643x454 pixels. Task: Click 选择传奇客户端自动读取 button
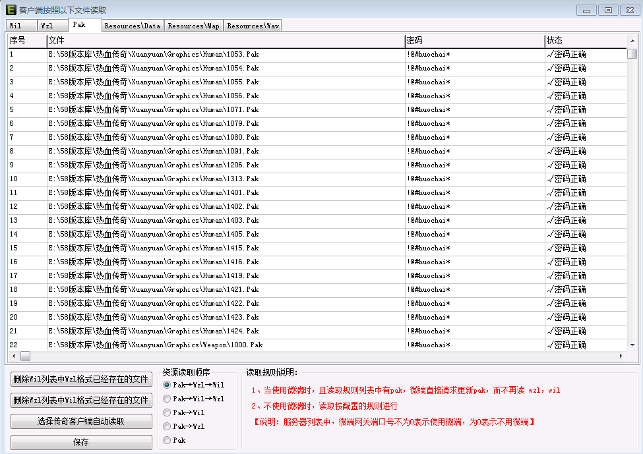(x=81, y=421)
